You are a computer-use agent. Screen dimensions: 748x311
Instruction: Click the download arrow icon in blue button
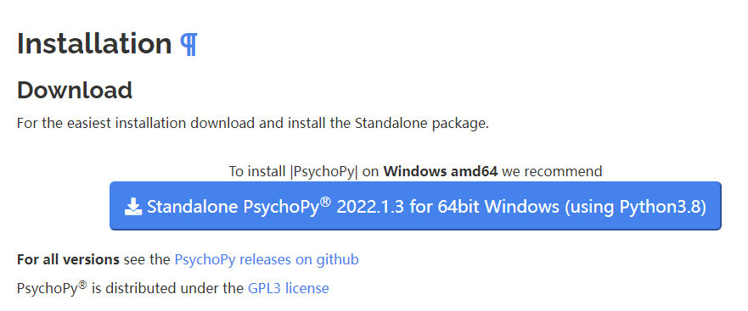tap(133, 207)
